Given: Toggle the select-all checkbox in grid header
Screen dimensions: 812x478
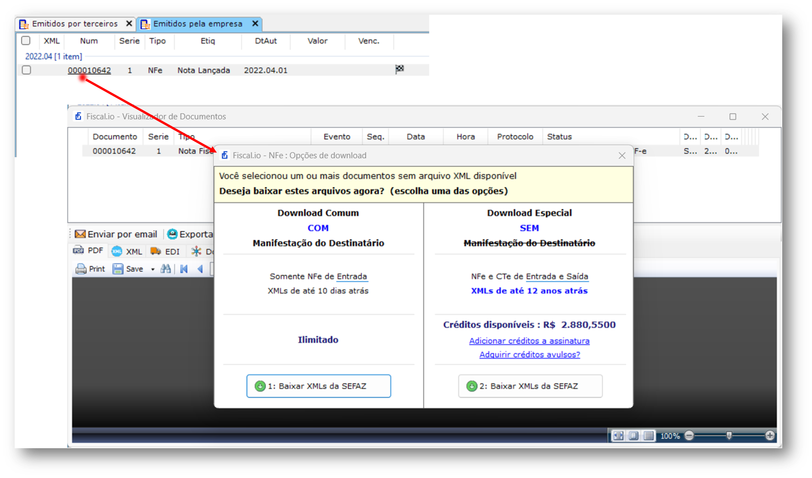Looking at the screenshot, I should [26, 40].
